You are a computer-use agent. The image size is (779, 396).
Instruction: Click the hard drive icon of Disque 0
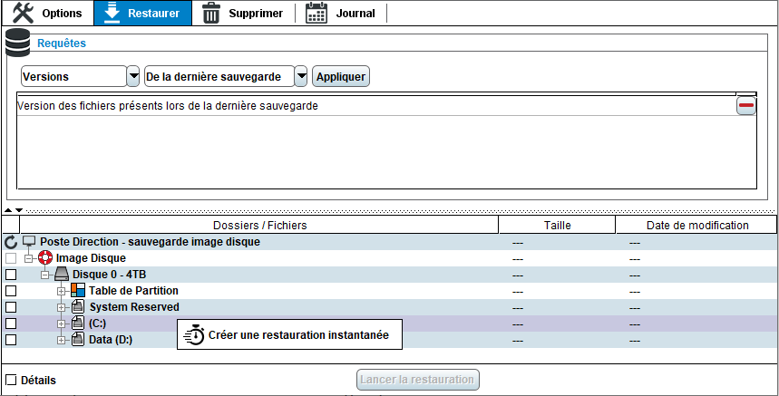pyautogui.click(x=62, y=275)
